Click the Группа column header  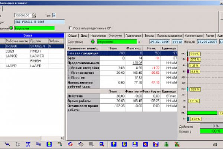[38, 41]
